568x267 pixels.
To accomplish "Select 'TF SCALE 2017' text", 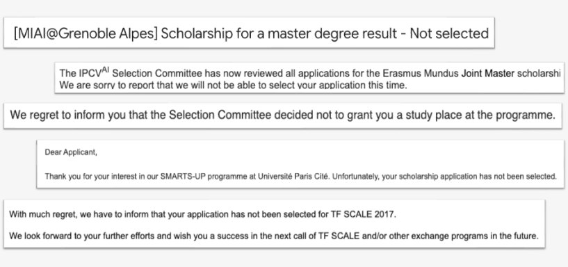I will coord(363,214).
